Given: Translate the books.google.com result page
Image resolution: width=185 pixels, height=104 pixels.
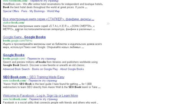Looking at the screenshot, I should tap(42, 59).
